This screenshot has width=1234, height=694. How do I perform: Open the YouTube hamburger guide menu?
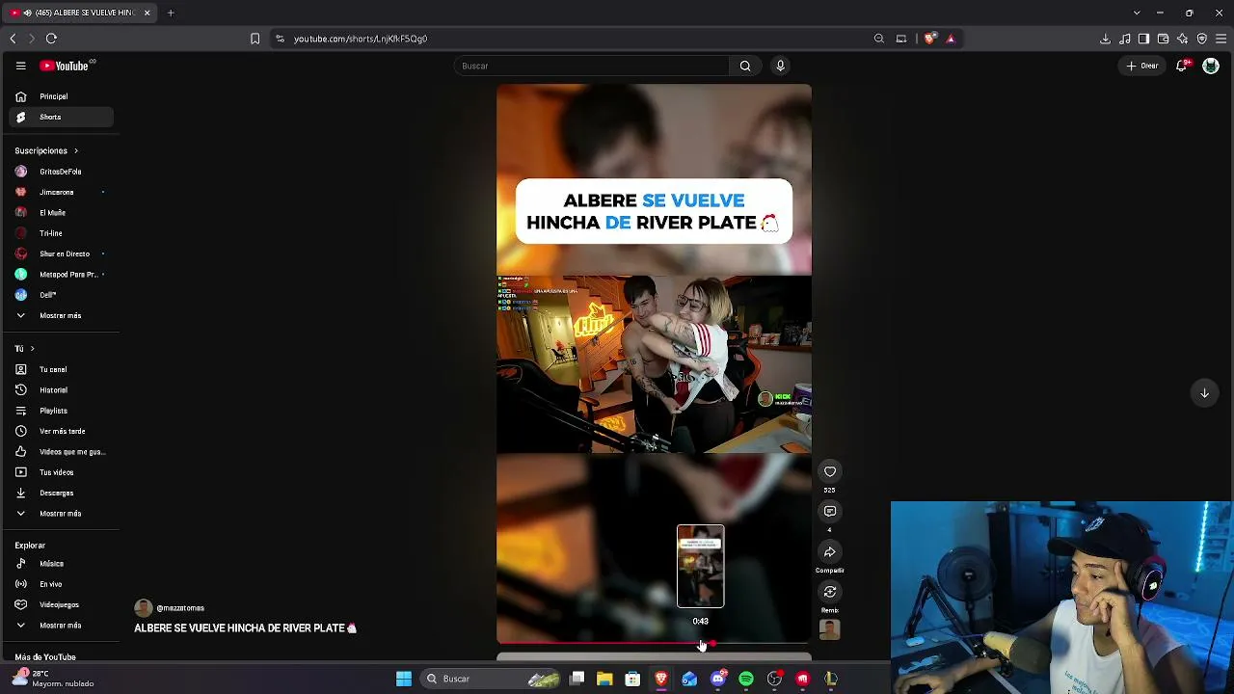coord(20,66)
